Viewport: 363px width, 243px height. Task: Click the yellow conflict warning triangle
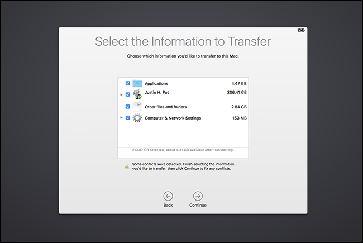click(127, 166)
